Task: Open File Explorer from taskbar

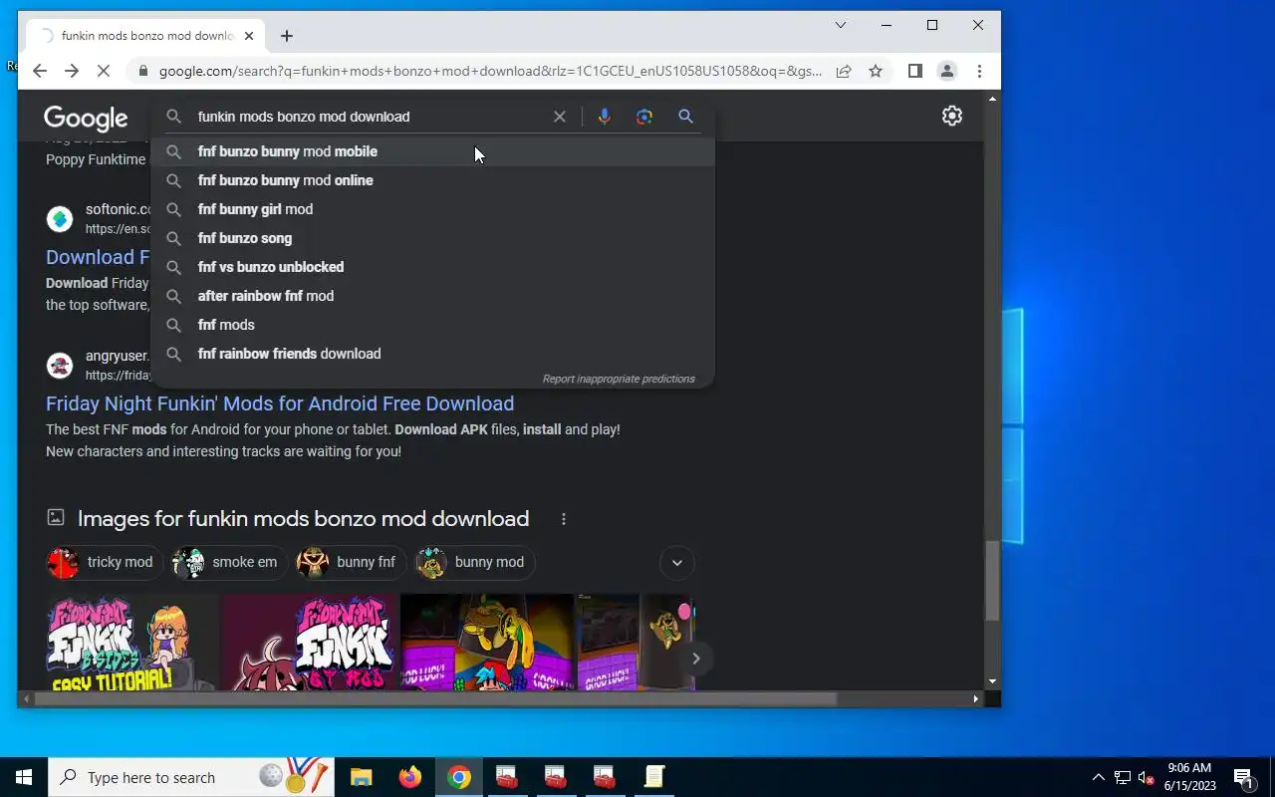Action: click(x=361, y=777)
